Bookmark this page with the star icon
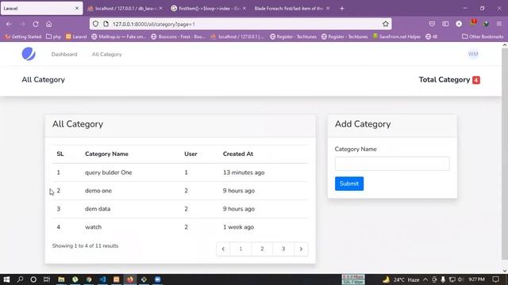508x285 pixels. [385, 24]
